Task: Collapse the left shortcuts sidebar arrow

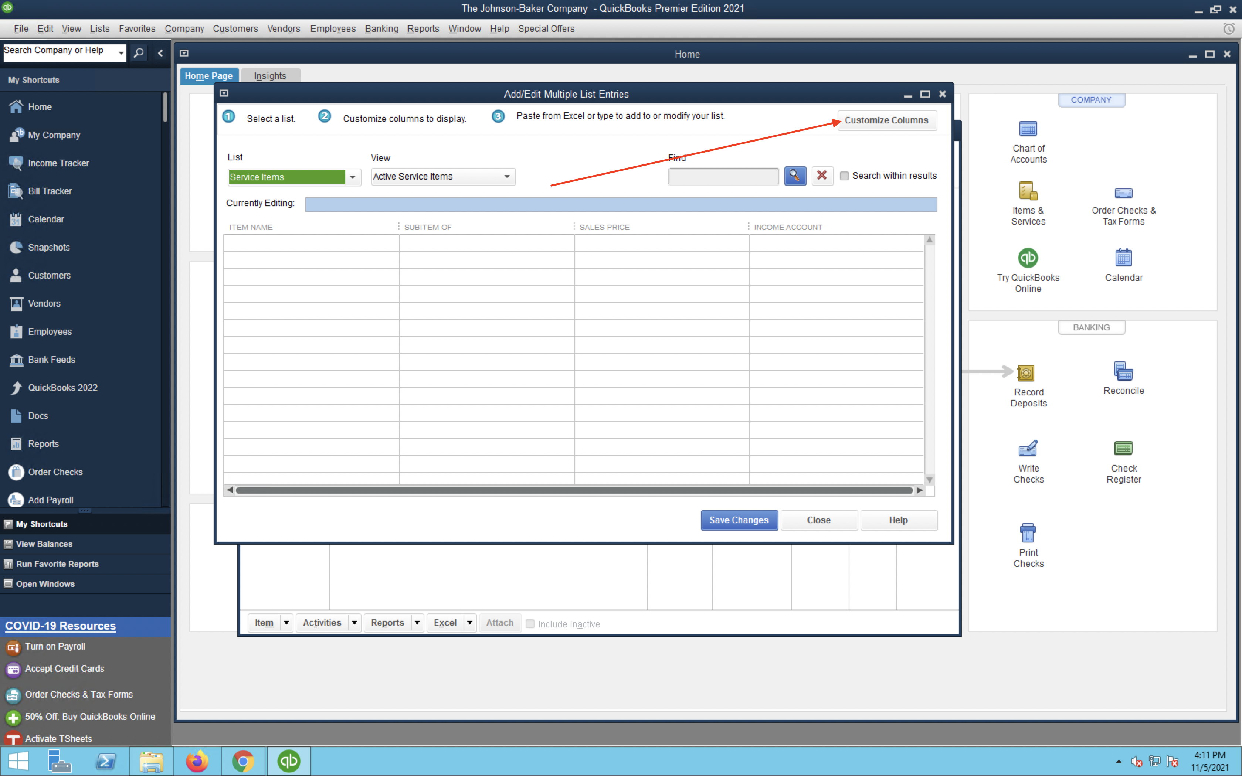Action: (161, 53)
